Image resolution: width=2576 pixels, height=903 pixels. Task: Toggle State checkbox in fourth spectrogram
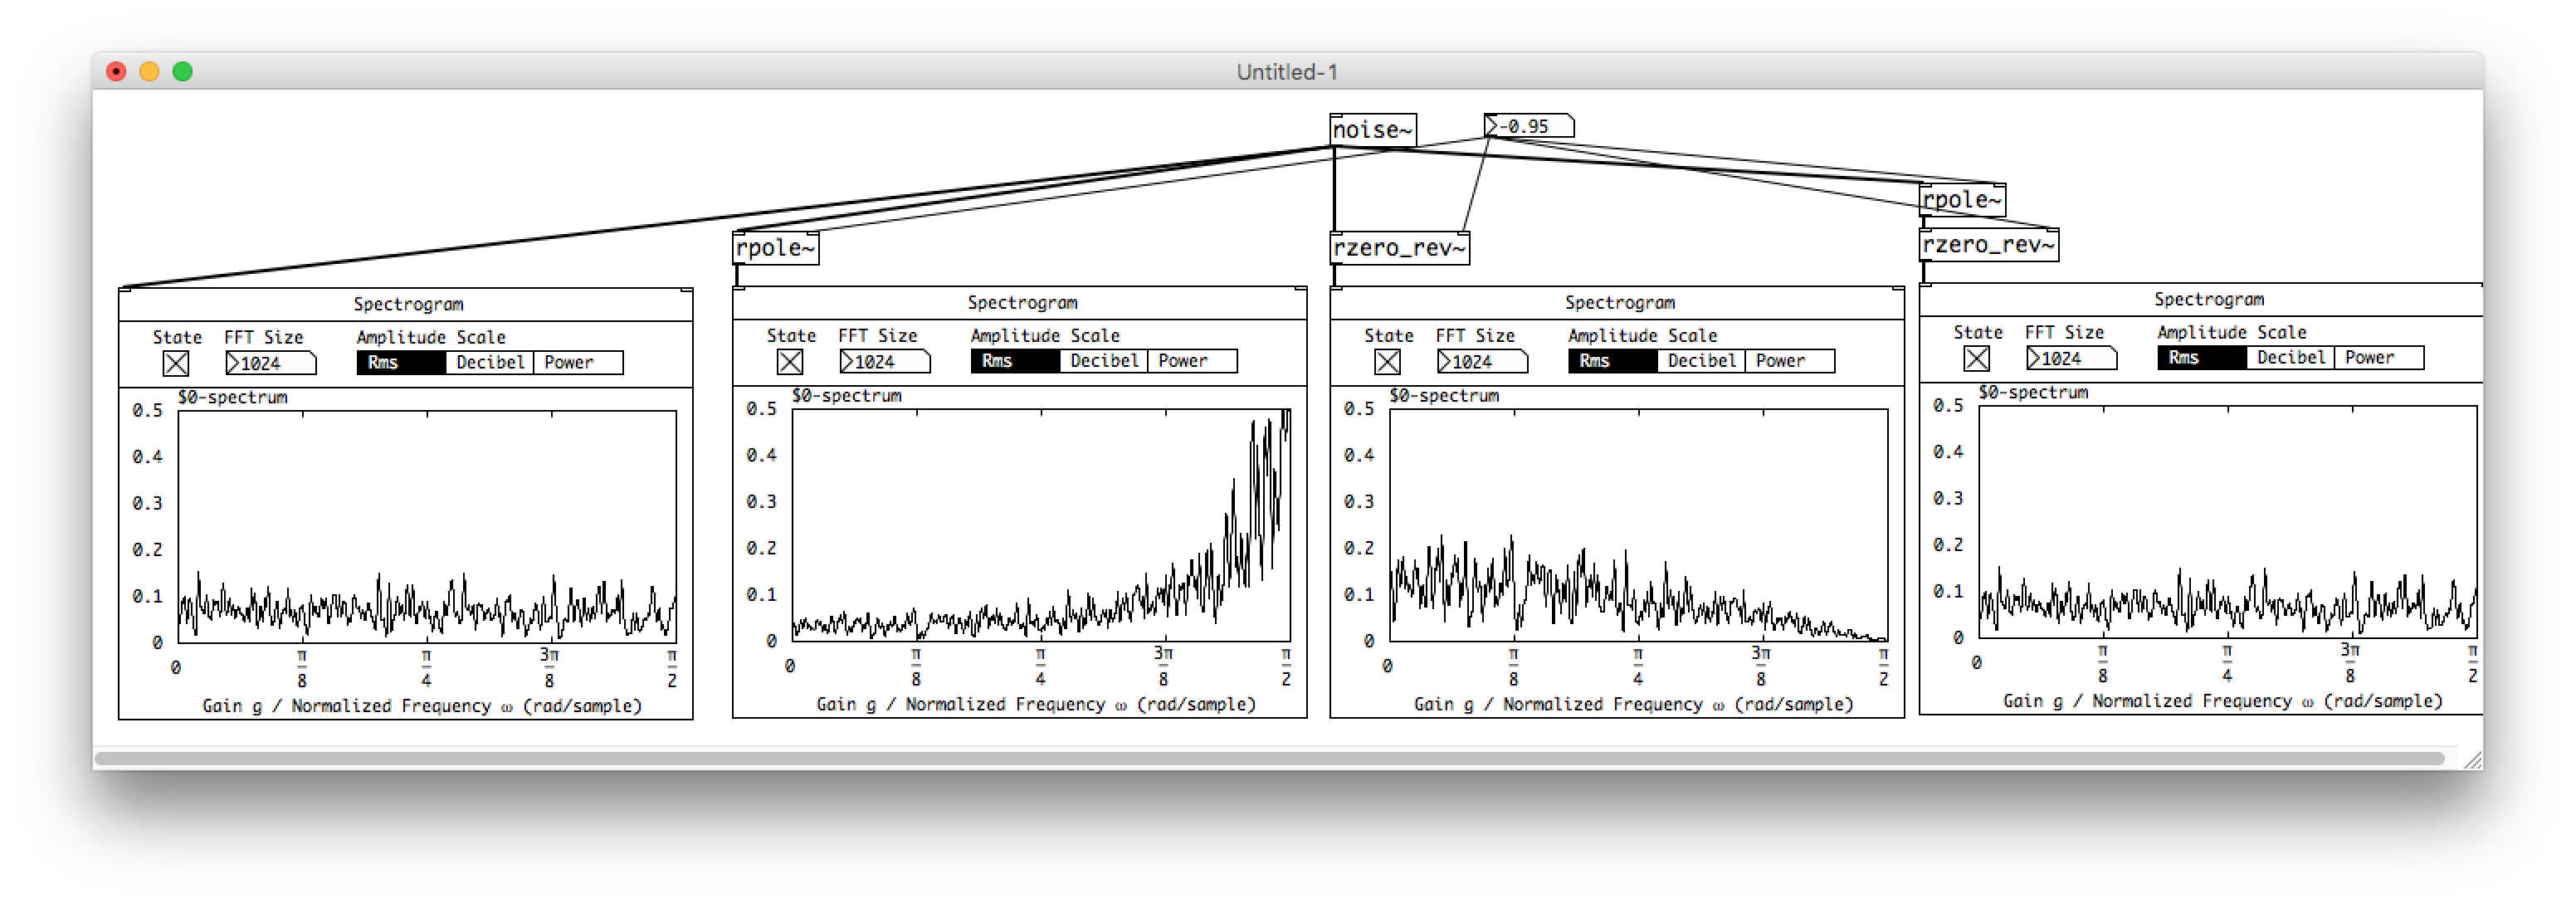point(1976,359)
